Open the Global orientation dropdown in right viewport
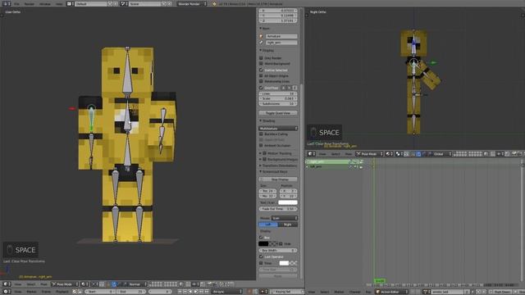The height and width of the screenshot is (295, 525). [442, 154]
